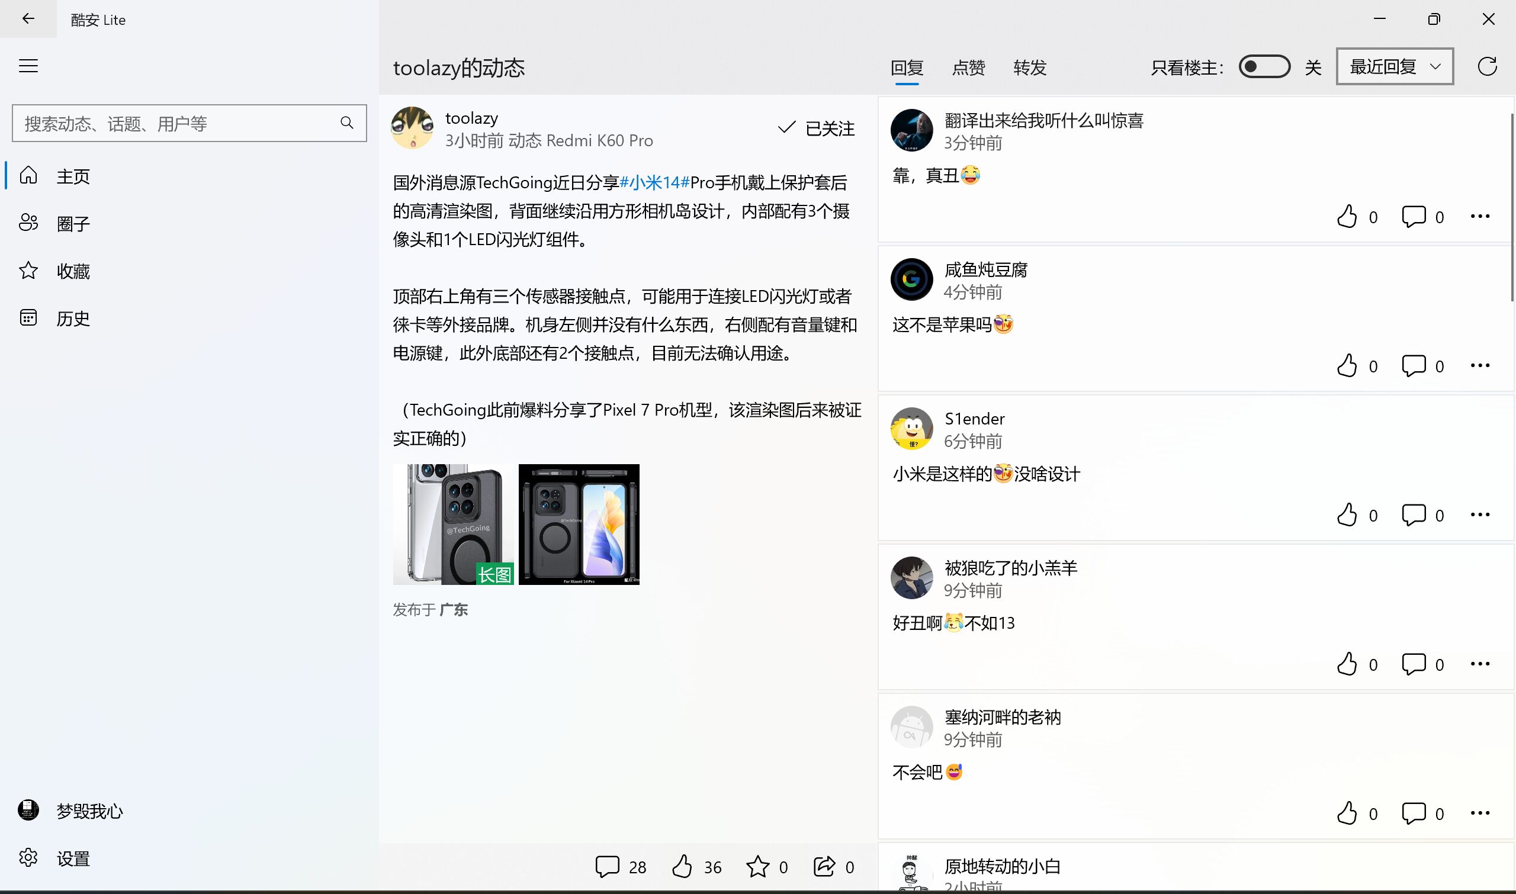Open 翻译出来给我听什么叫惊喜 user avatar

911,130
